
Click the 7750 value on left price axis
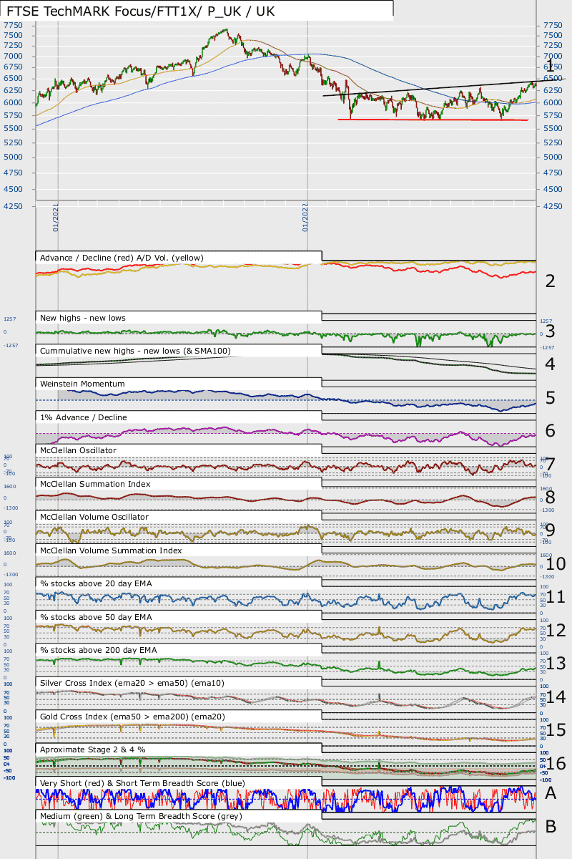[x=13, y=24]
